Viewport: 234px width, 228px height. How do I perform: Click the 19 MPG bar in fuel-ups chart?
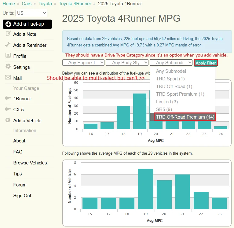[x=140, y=111]
